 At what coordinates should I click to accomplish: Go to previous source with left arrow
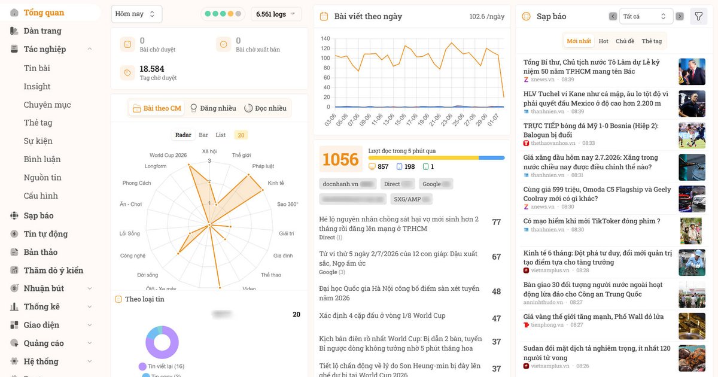coord(613,16)
